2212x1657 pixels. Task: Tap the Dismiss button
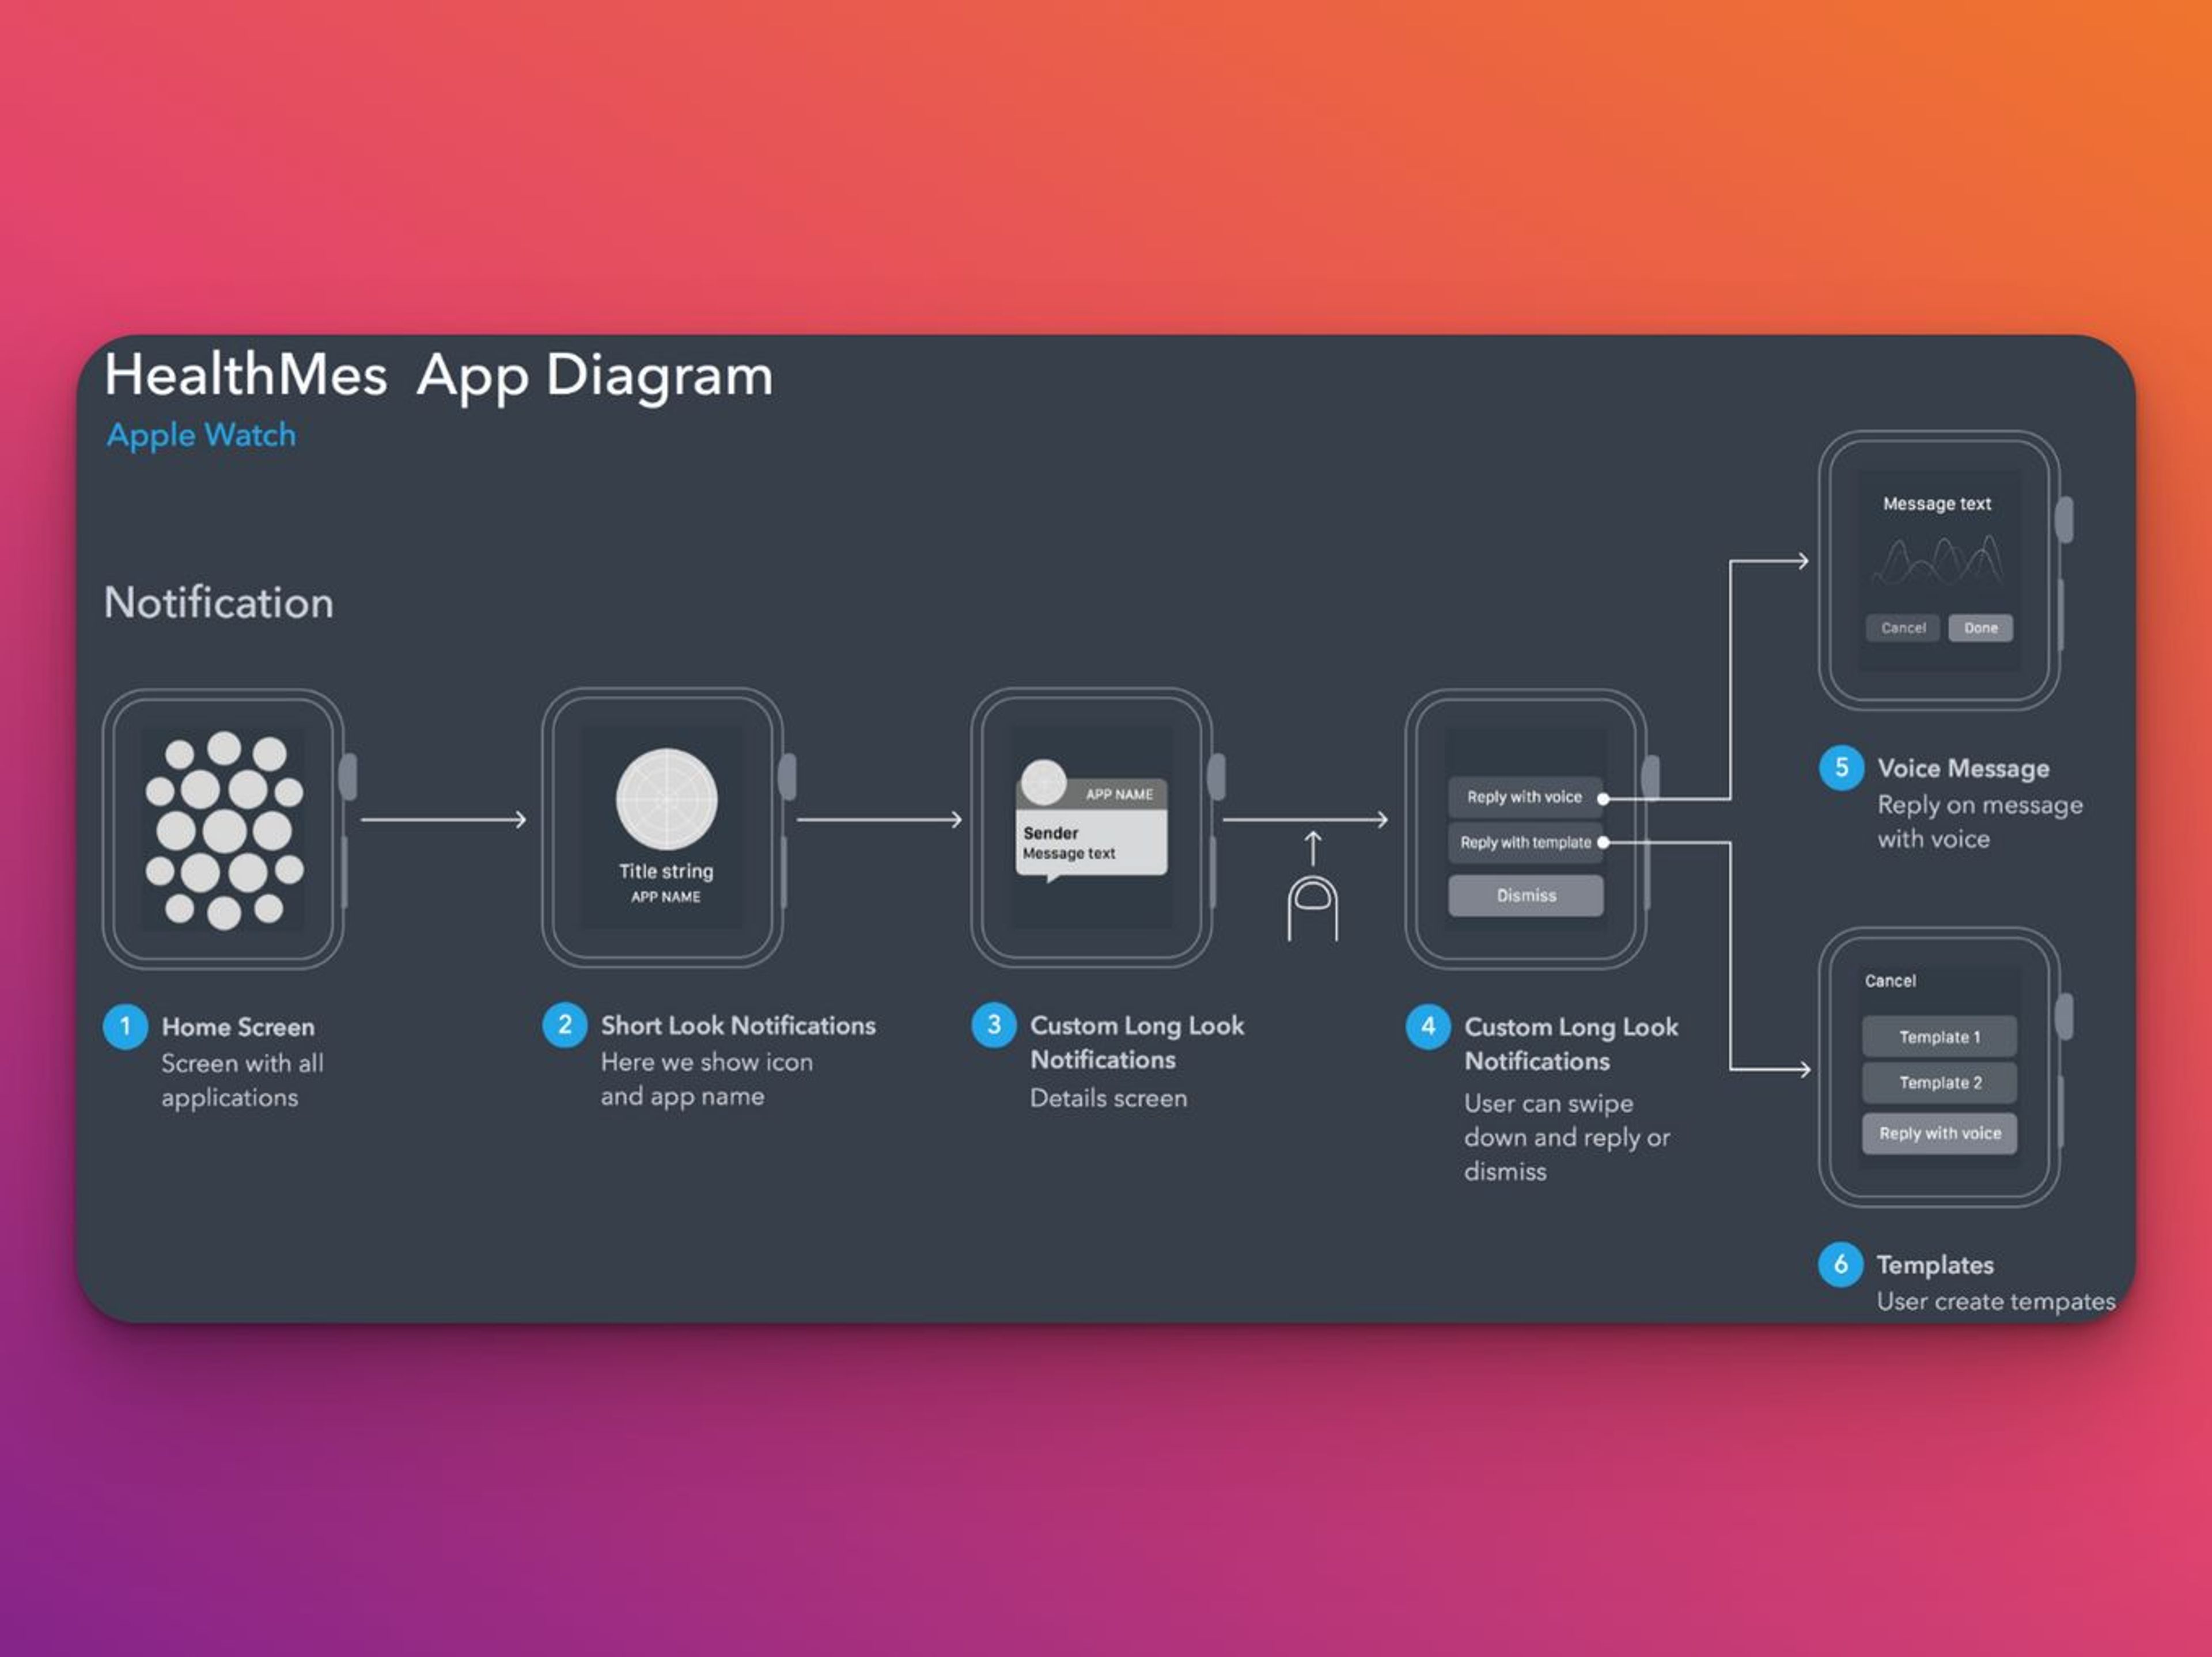click(1526, 896)
